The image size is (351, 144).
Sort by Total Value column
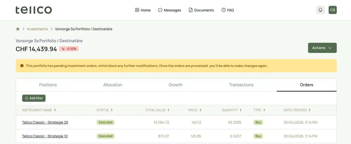(157, 110)
